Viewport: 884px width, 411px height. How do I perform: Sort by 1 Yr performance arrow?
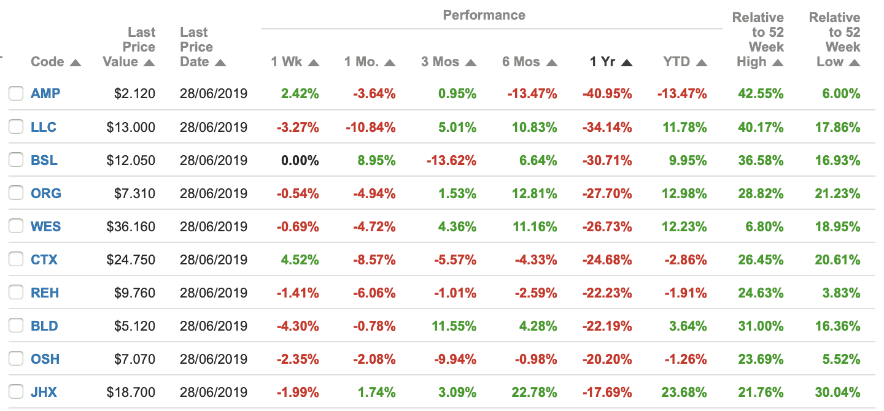(x=627, y=63)
